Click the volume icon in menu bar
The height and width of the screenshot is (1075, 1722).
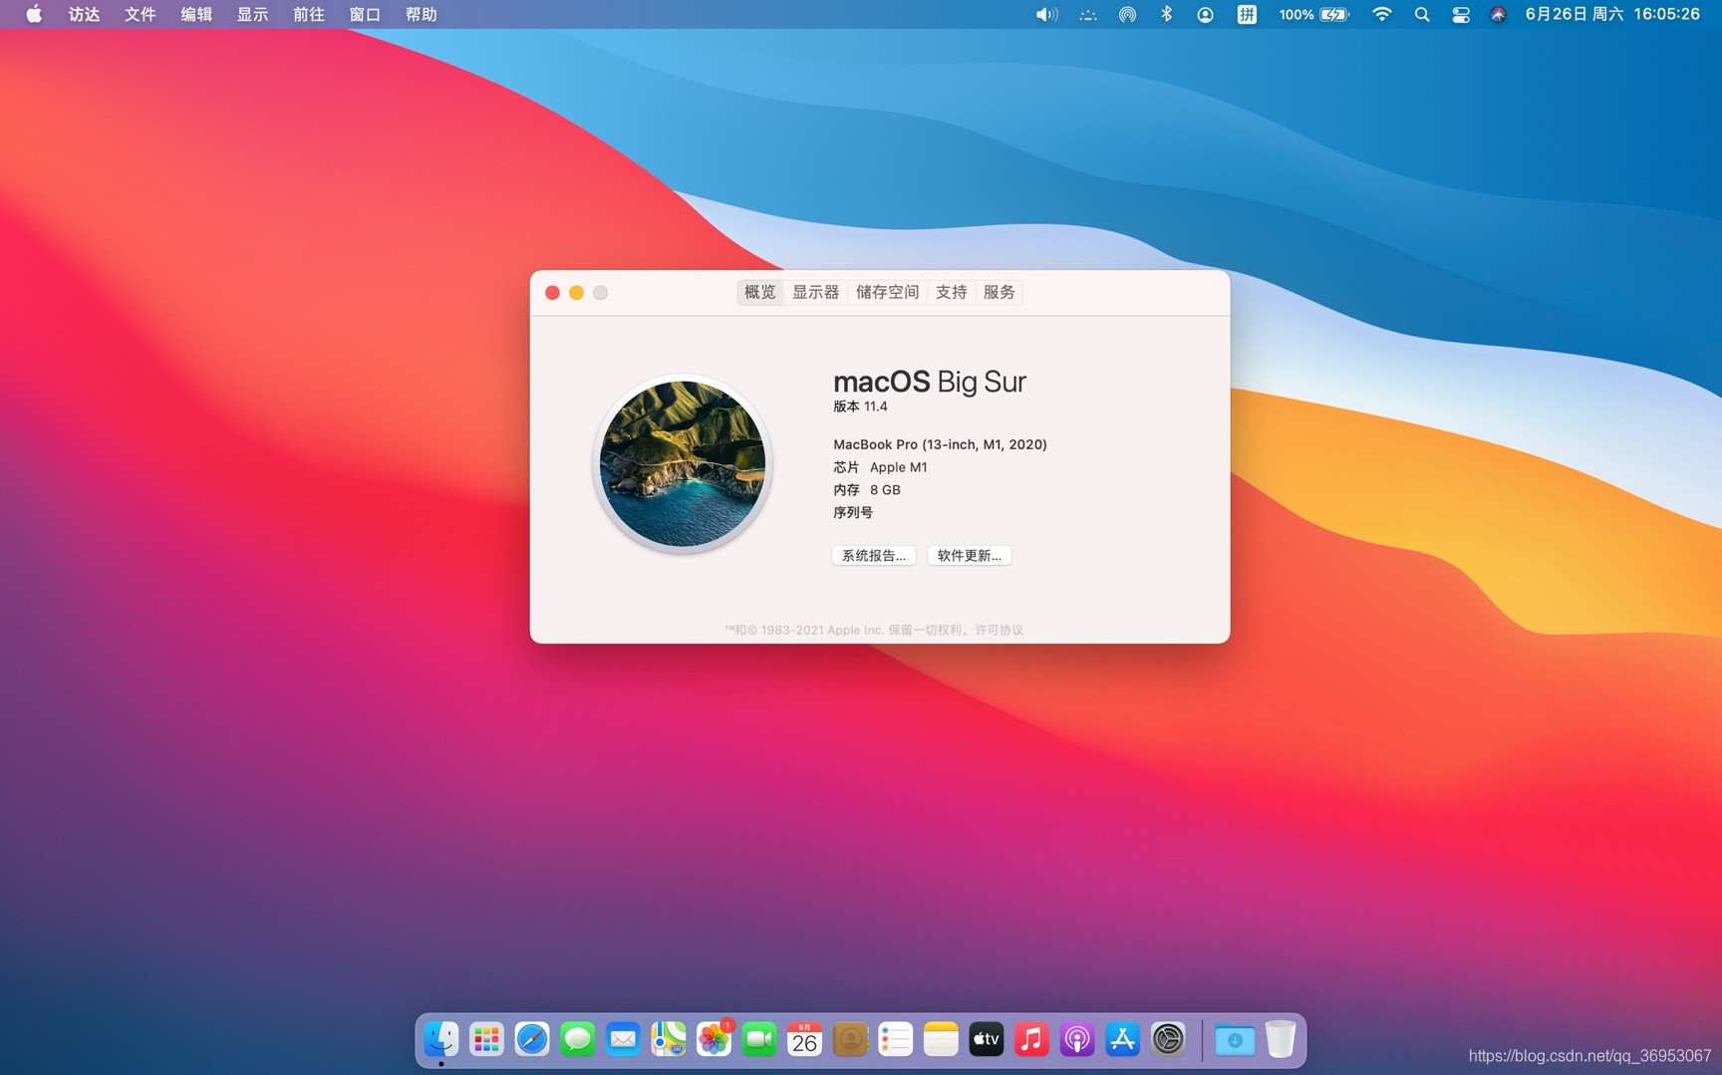1046,14
